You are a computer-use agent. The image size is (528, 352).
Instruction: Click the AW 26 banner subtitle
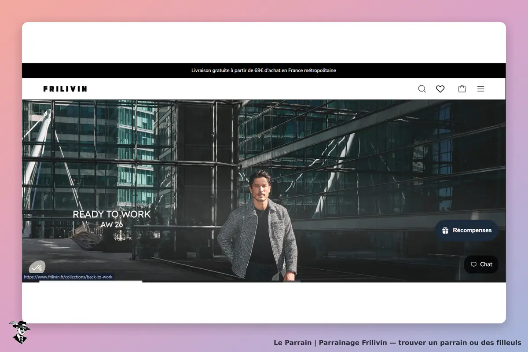coord(112,224)
